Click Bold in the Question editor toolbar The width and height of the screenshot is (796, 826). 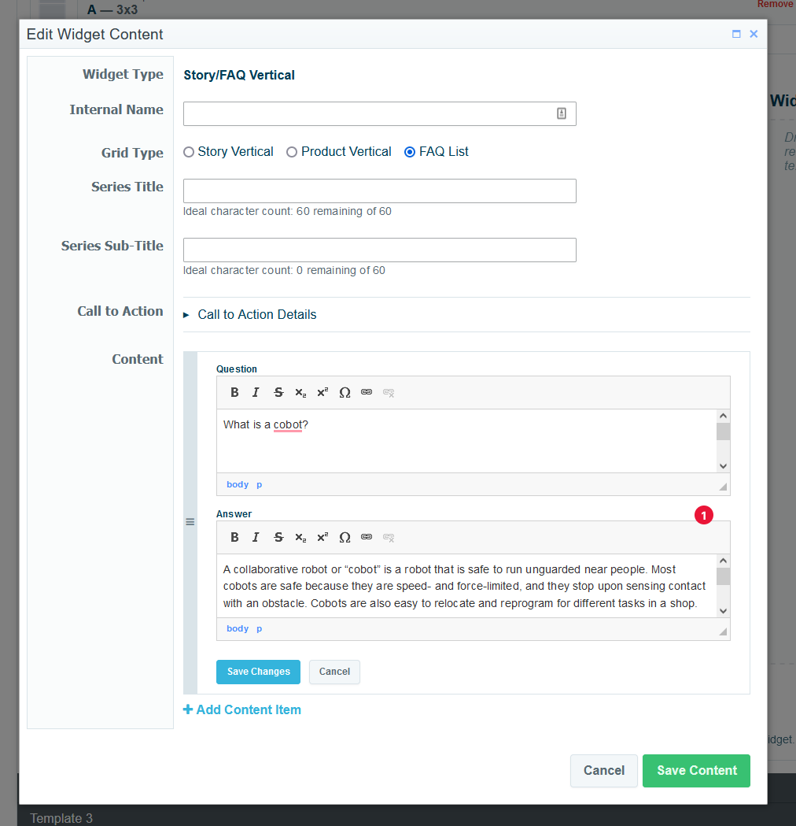tap(234, 392)
